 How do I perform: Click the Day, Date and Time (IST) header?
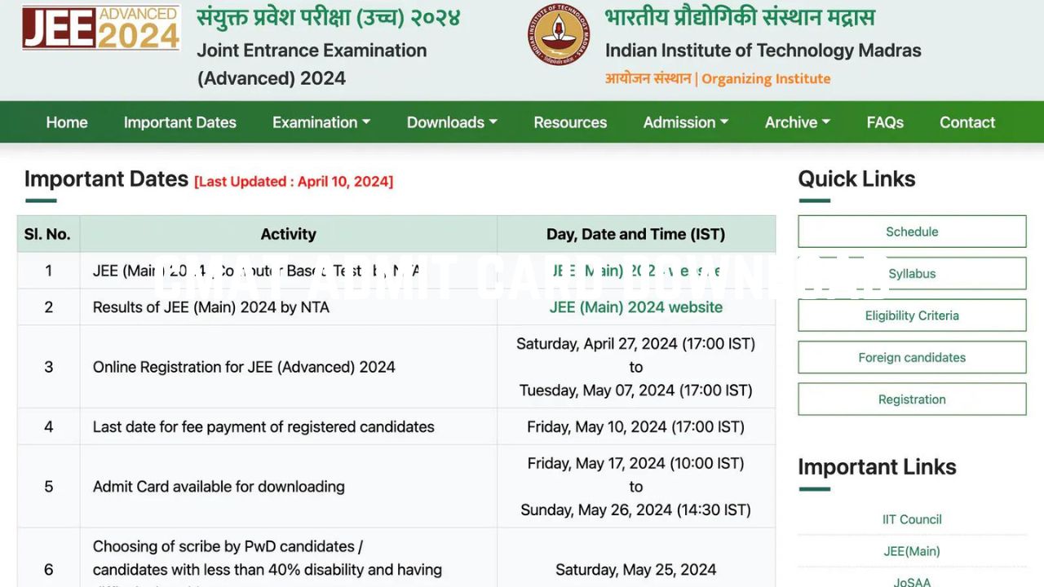636,234
